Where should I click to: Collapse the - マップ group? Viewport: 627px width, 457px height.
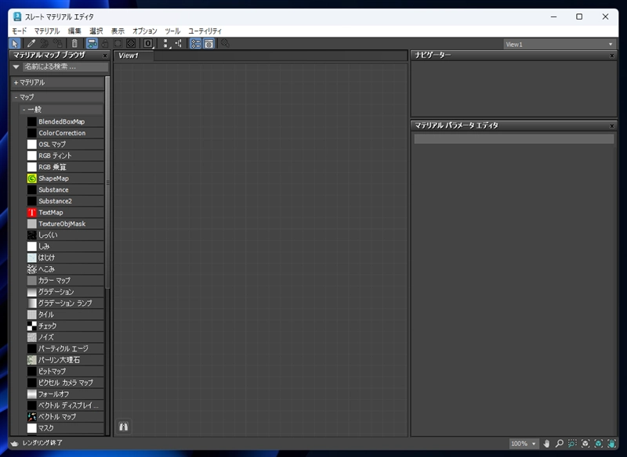57,97
